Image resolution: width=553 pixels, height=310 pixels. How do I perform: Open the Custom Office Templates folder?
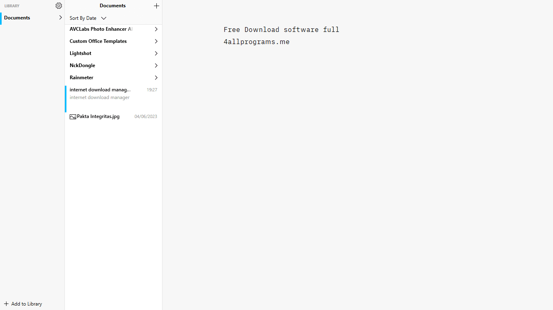point(98,41)
